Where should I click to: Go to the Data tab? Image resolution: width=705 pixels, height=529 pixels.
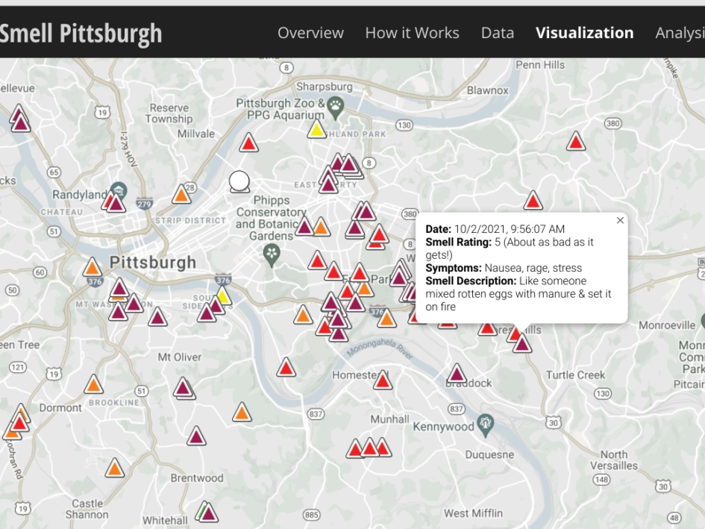coord(498,33)
